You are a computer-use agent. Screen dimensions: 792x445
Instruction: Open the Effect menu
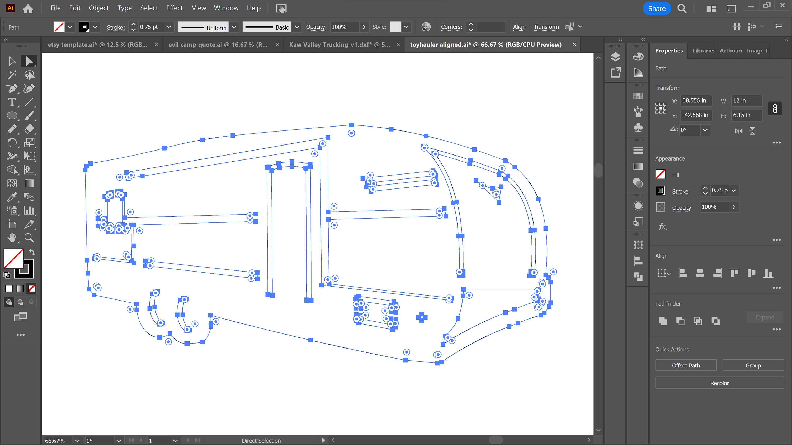pos(174,8)
